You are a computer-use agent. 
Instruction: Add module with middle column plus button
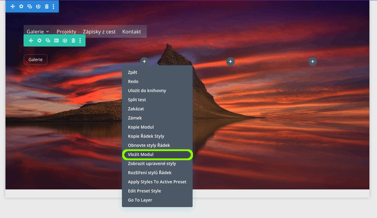click(230, 62)
